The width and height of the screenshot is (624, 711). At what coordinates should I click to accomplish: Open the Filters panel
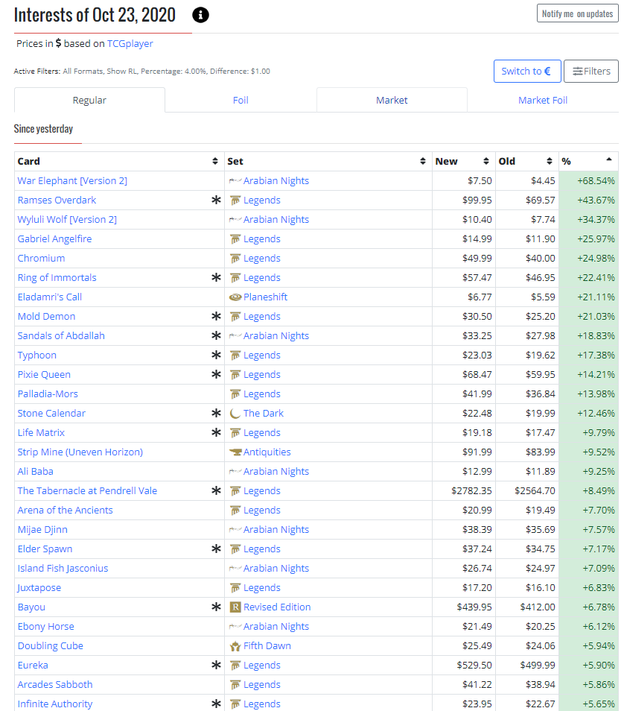(591, 72)
